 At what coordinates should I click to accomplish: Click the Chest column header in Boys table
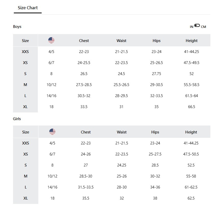click(84, 40)
